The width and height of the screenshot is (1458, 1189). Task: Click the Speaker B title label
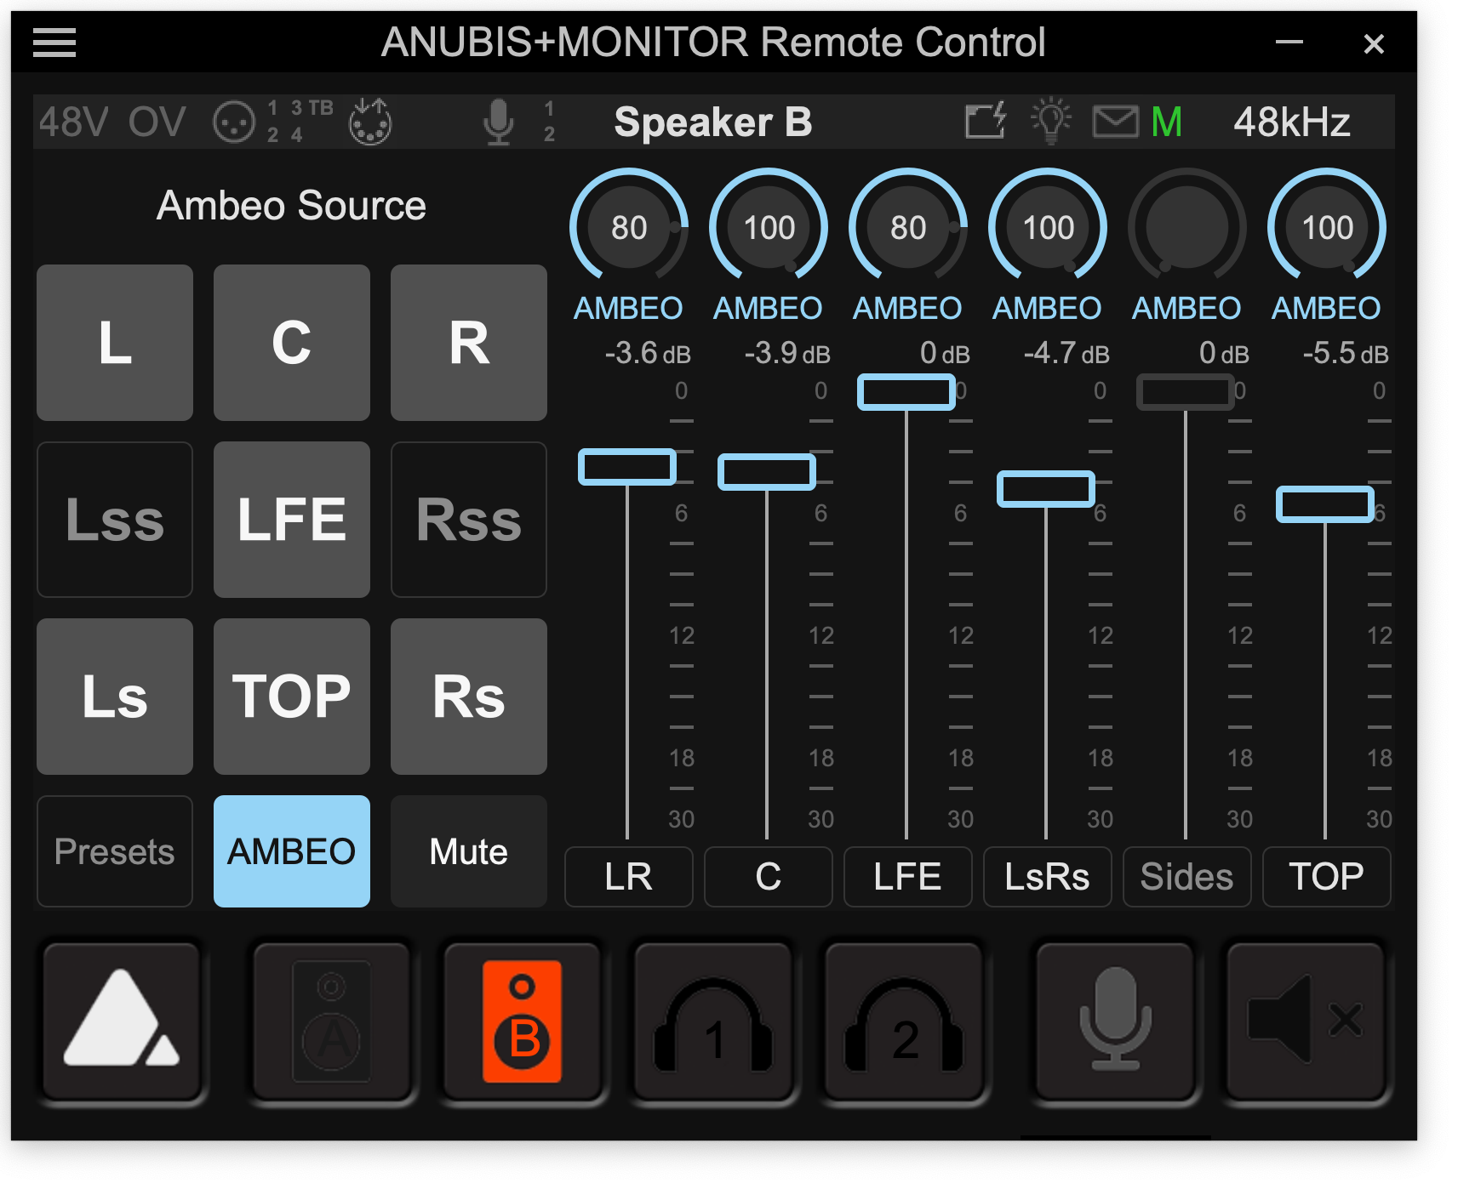point(713,122)
